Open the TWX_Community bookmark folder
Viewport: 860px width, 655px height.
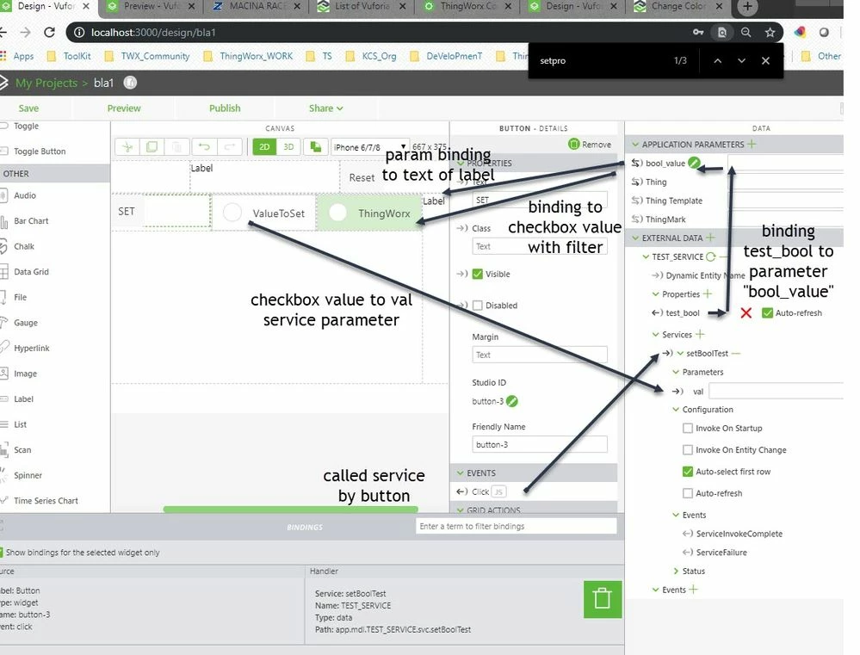[x=147, y=56]
